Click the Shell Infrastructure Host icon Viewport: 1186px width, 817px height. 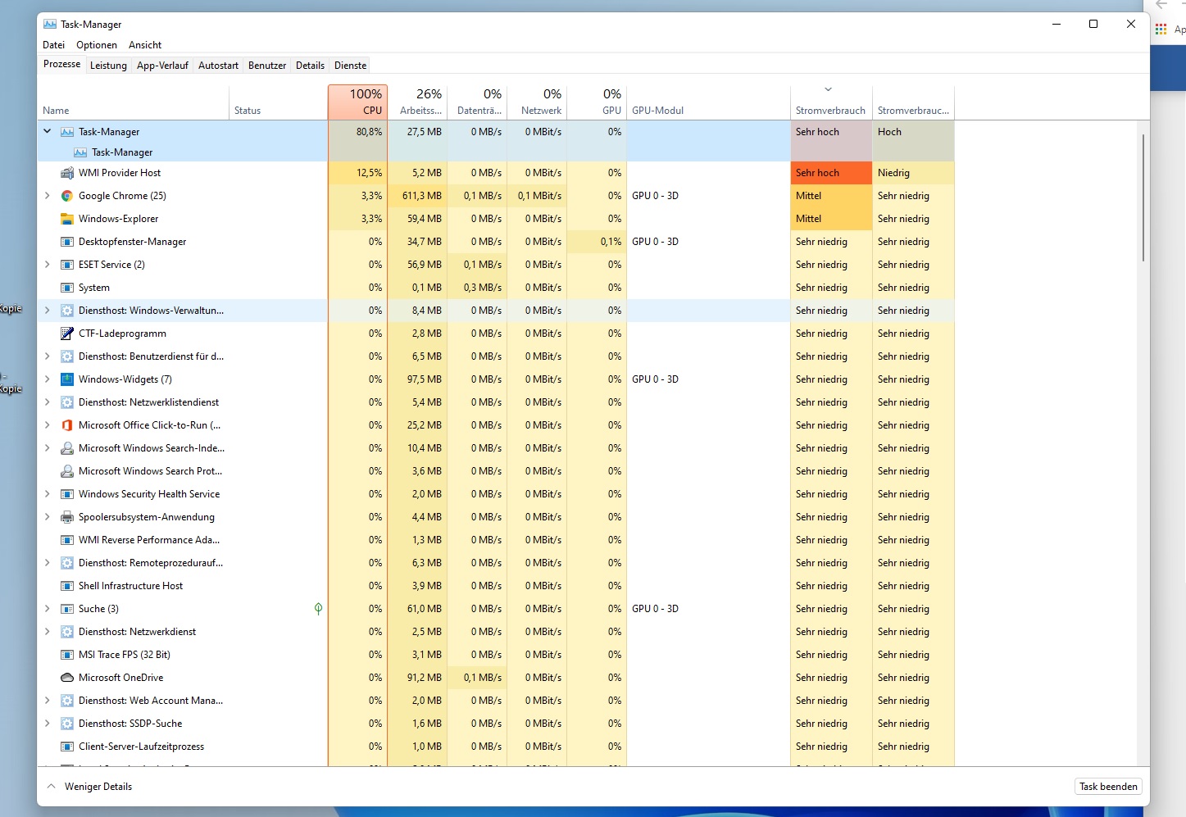click(x=67, y=586)
